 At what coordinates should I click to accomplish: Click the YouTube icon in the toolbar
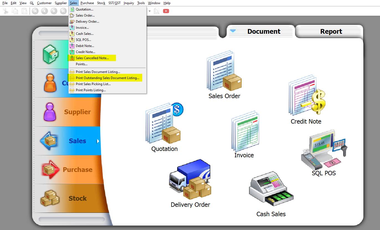166,11
